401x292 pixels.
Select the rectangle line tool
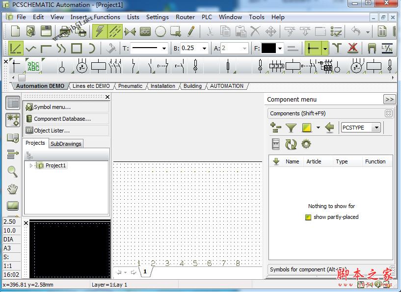point(77,48)
